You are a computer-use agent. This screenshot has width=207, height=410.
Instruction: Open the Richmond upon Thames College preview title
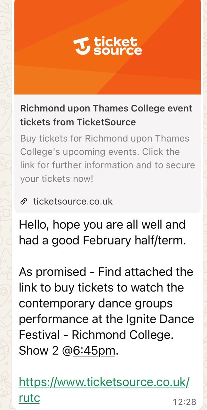tap(106, 115)
